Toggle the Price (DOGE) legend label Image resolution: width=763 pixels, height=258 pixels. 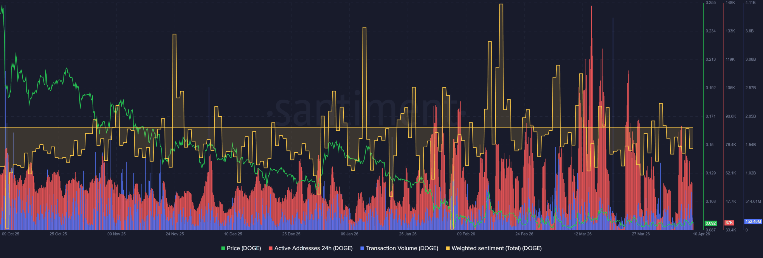[x=244, y=248]
